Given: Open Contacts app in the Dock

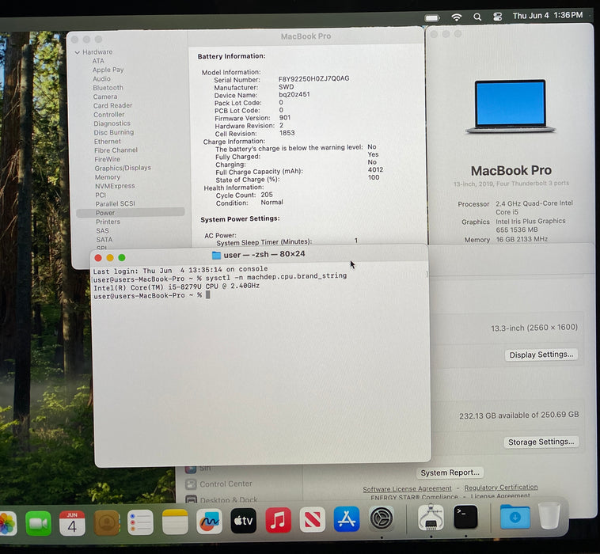Looking at the screenshot, I should (x=107, y=522).
